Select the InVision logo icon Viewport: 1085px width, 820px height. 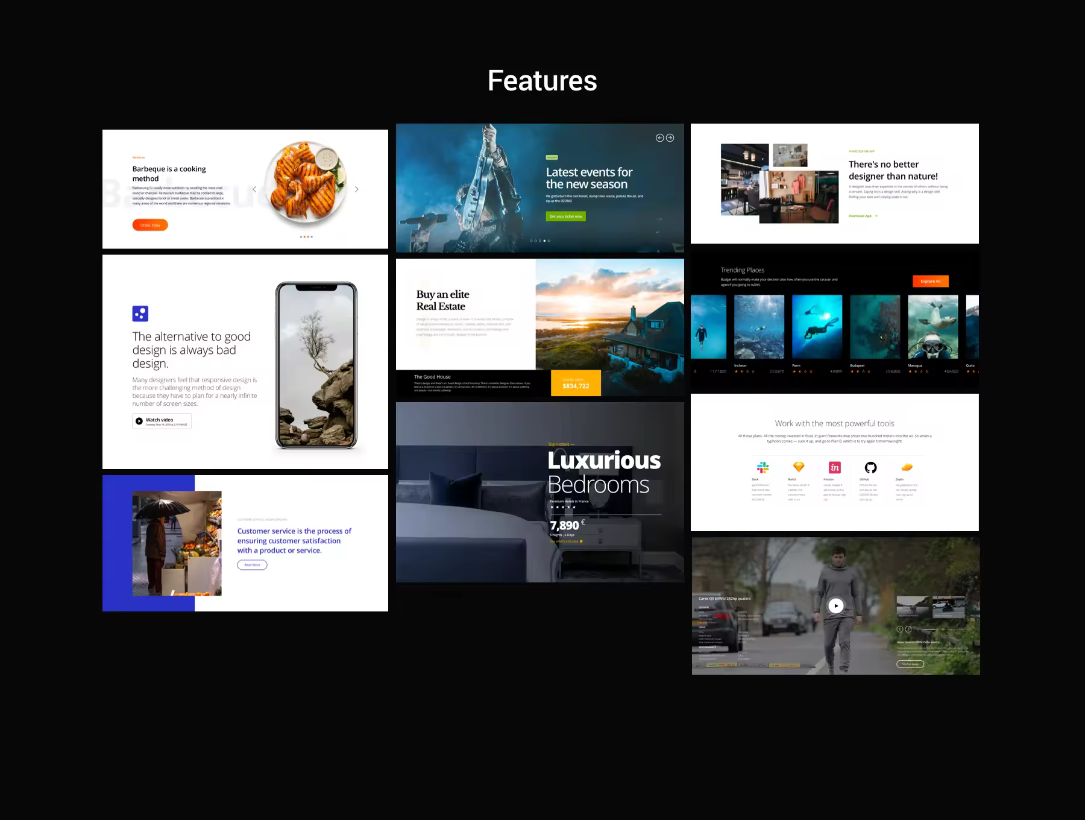pyautogui.click(x=835, y=467)
